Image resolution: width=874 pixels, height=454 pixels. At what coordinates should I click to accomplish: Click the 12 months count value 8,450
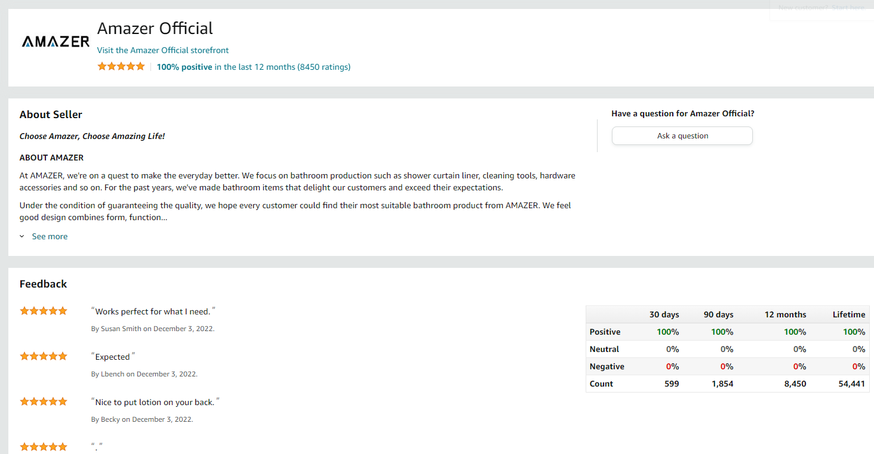[795, 384]
